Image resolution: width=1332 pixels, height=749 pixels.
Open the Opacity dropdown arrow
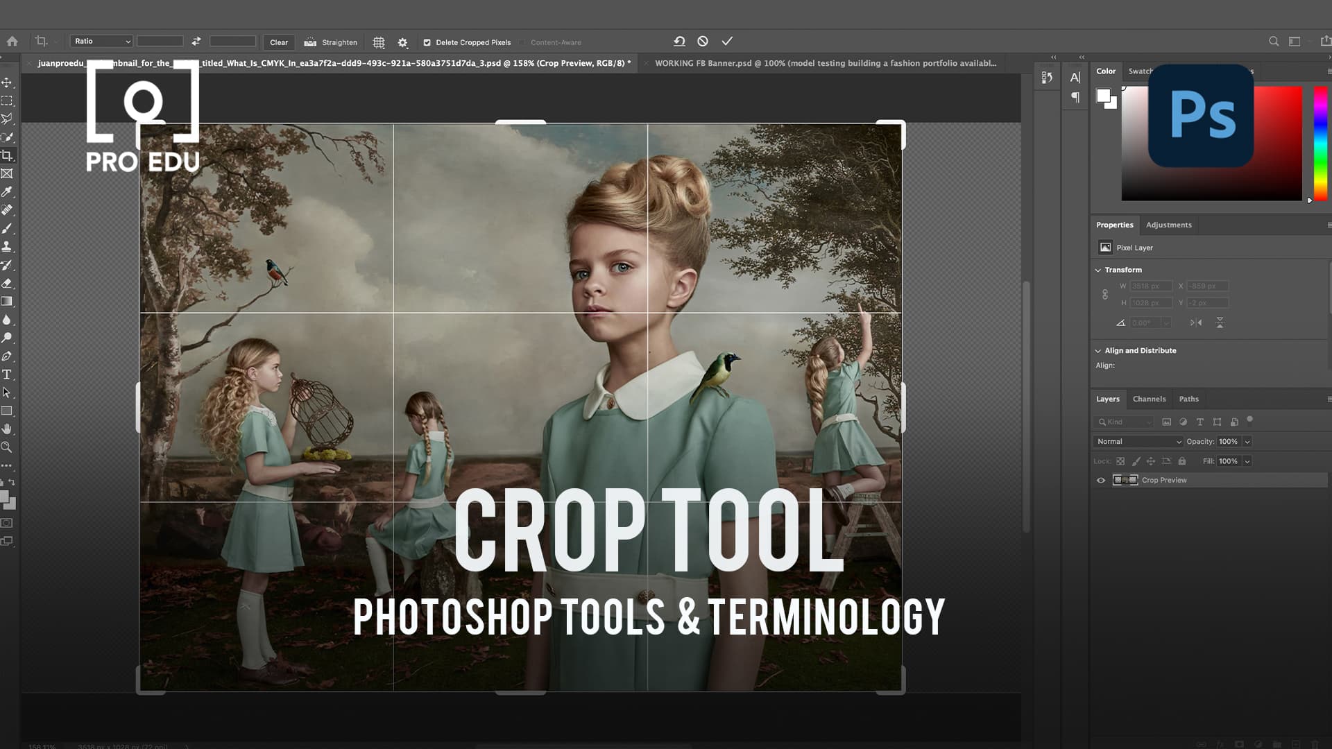pos(1247,441)
